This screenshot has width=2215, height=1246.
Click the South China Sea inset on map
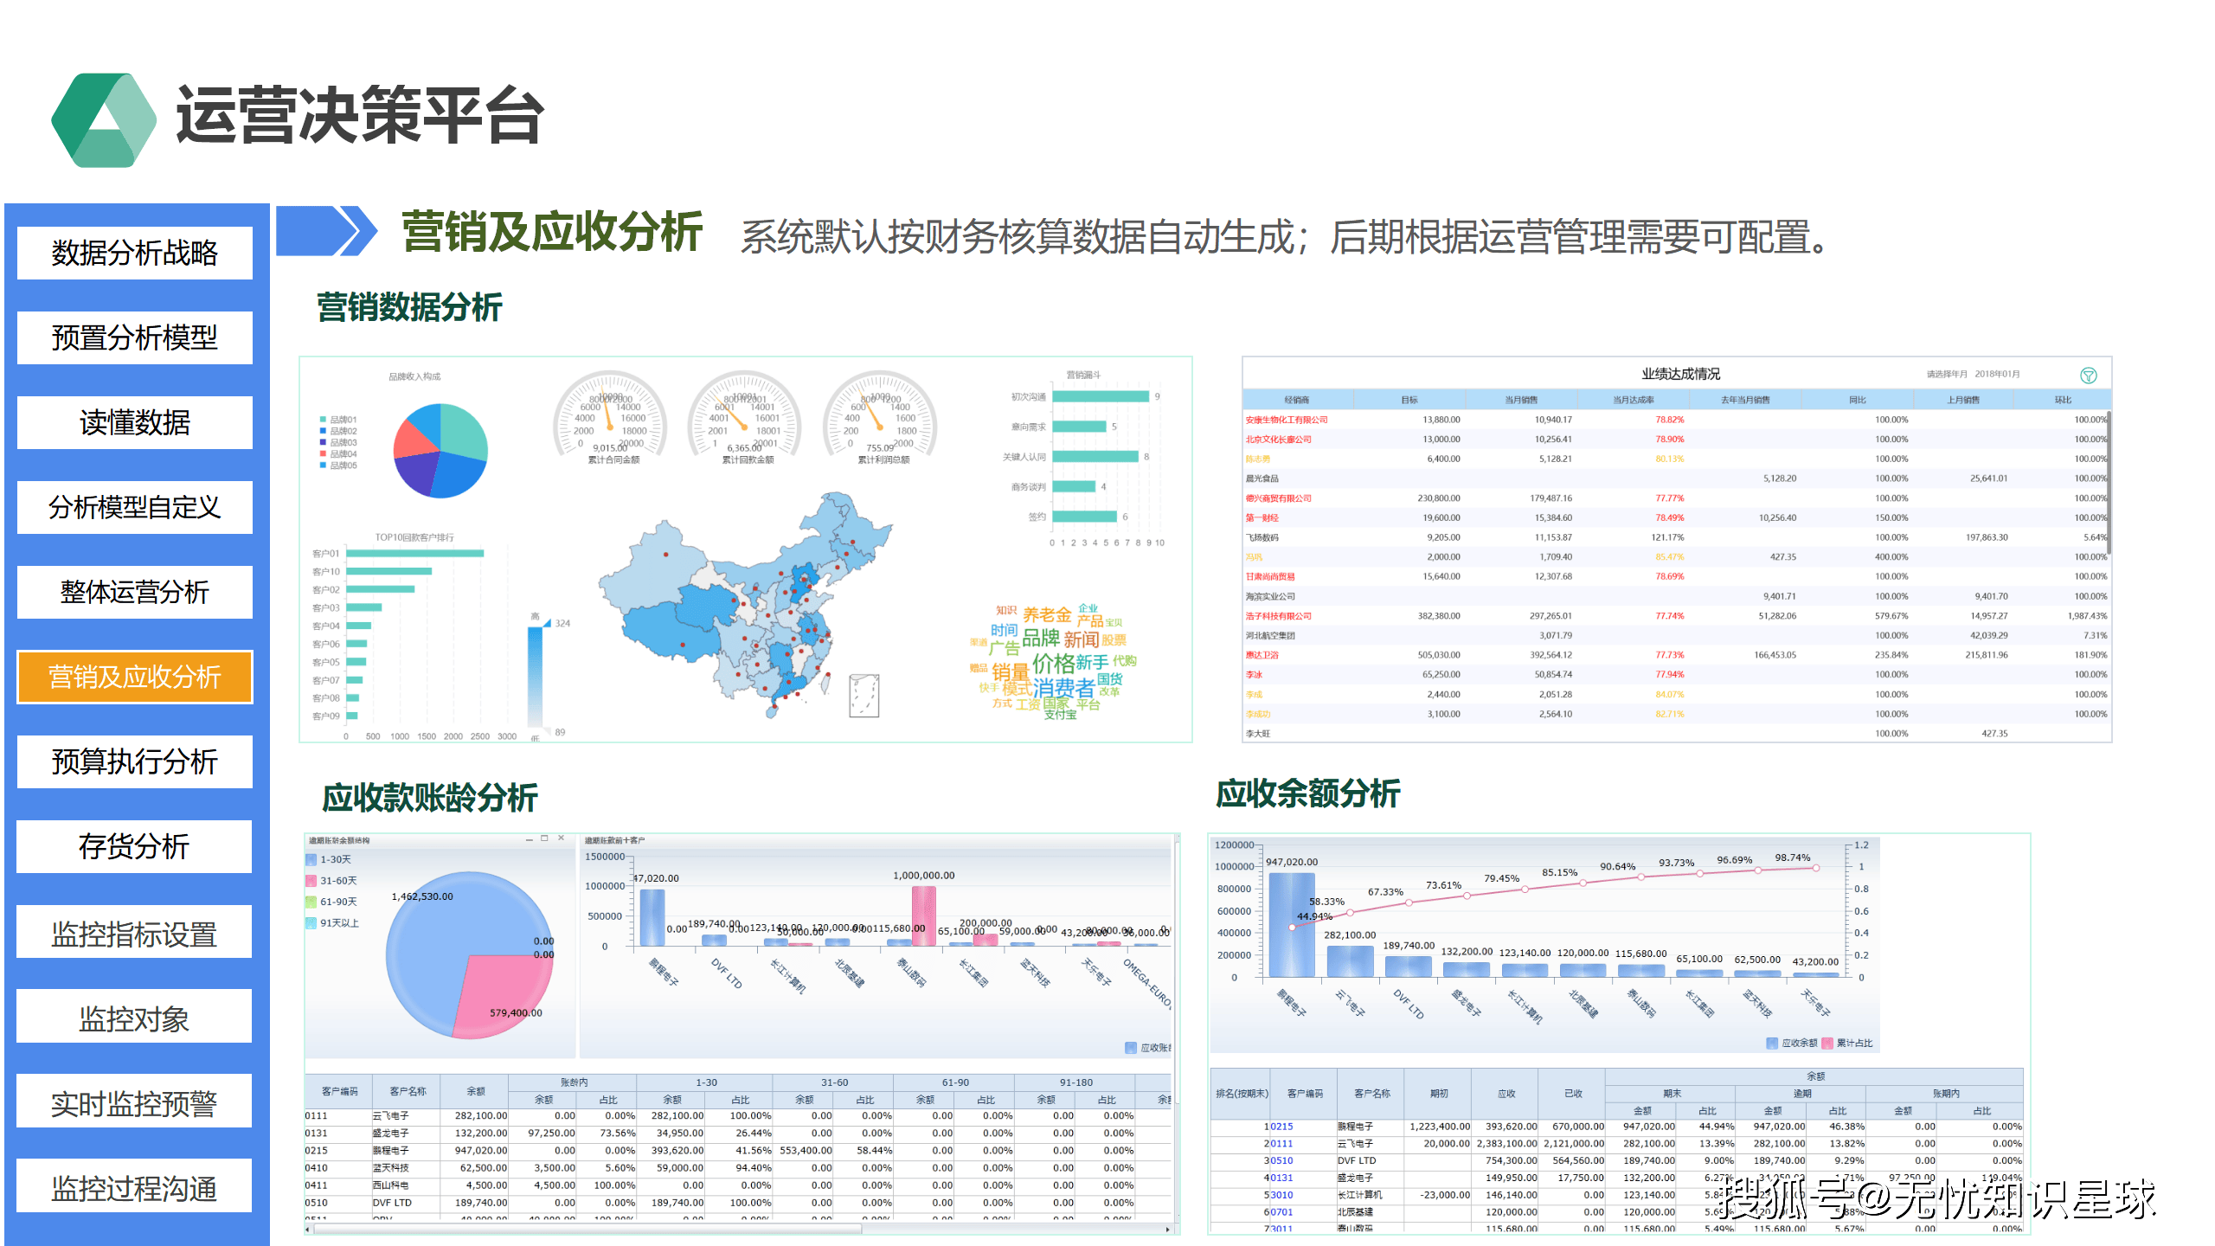point(864,696)
